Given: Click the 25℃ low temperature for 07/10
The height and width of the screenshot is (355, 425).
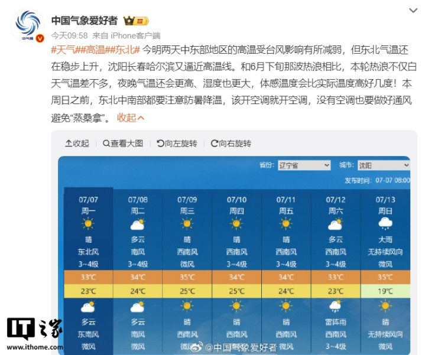Looking at the screenshot, I should tap(236, 291).
